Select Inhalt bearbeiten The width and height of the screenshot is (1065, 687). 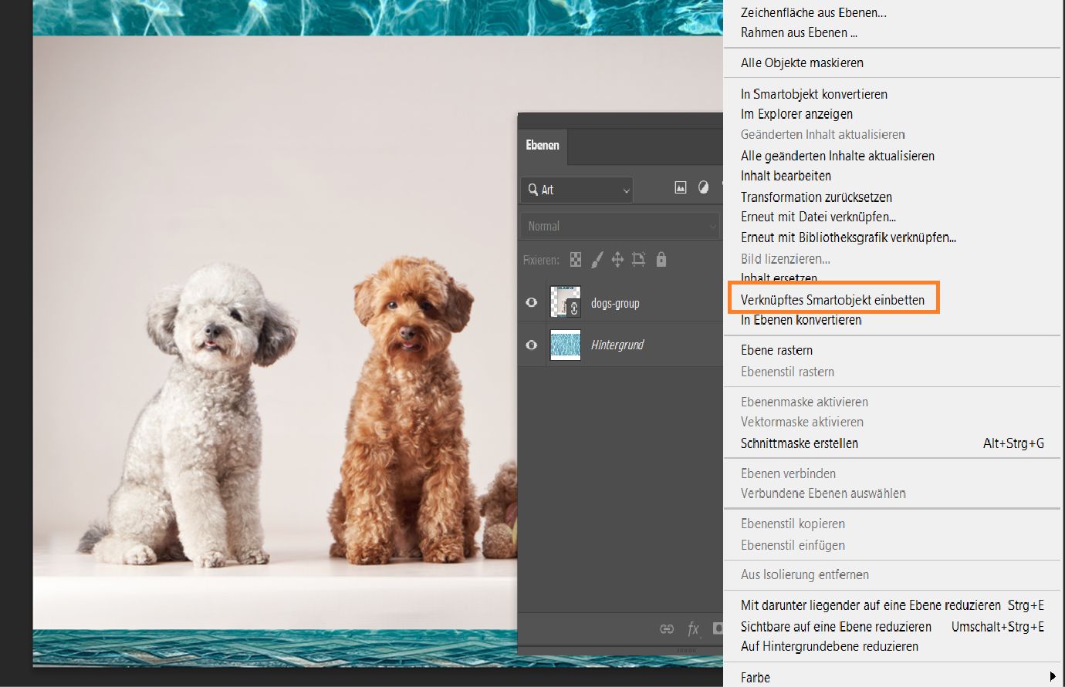786,176
